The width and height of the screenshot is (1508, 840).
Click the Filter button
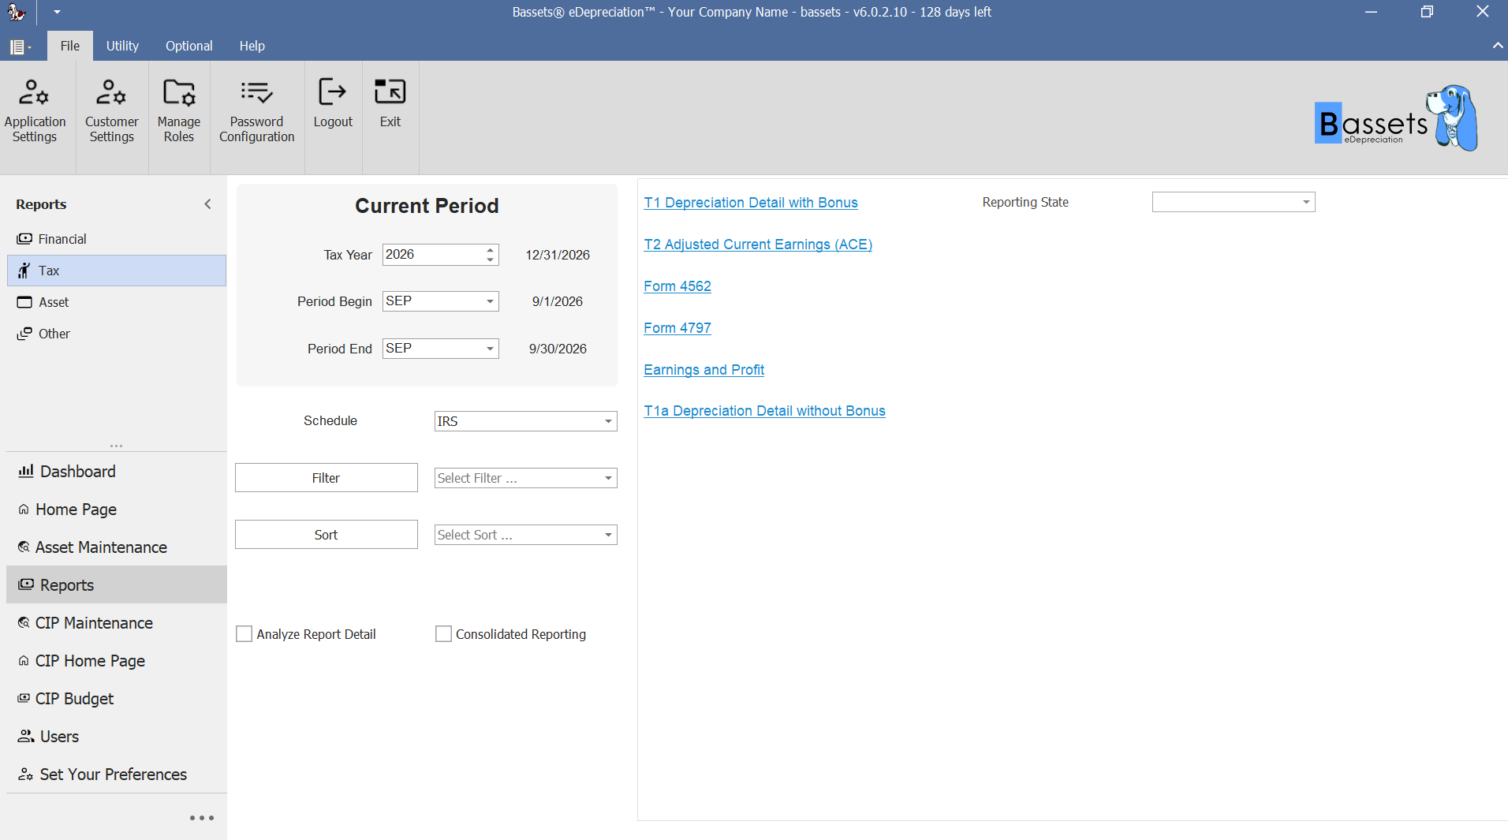click(327, 478)
